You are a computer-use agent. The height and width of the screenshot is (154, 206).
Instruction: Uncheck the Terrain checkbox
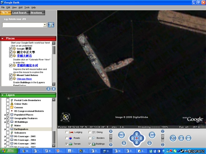pyautogui.click(x=67, y=144)
